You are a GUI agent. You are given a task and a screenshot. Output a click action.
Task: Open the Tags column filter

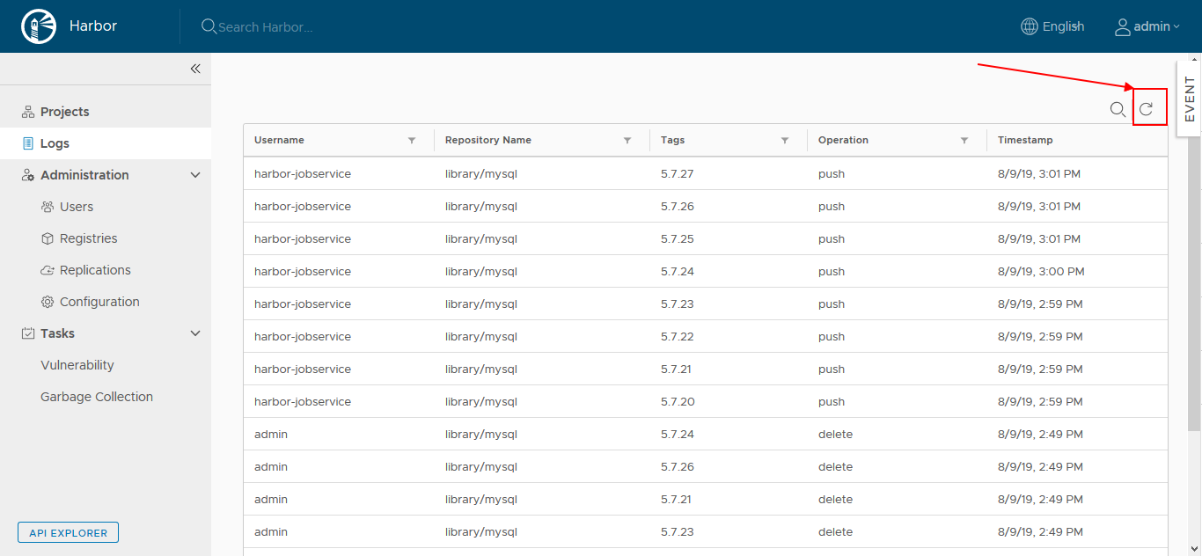pyautogui.click(x=784, y=140)
